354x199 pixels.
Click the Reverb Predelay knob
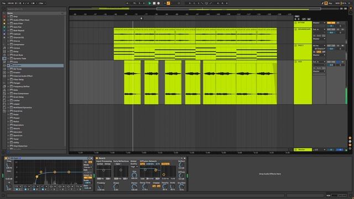[x=101, y=187]
